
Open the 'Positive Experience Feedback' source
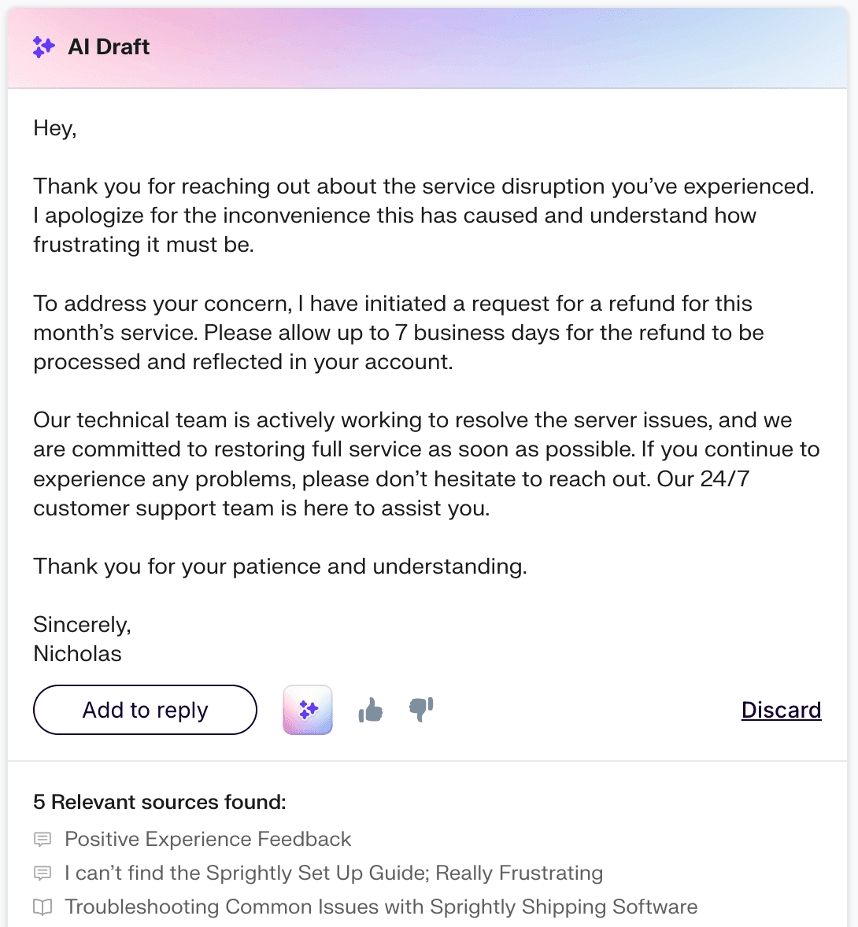pos(208,839)
